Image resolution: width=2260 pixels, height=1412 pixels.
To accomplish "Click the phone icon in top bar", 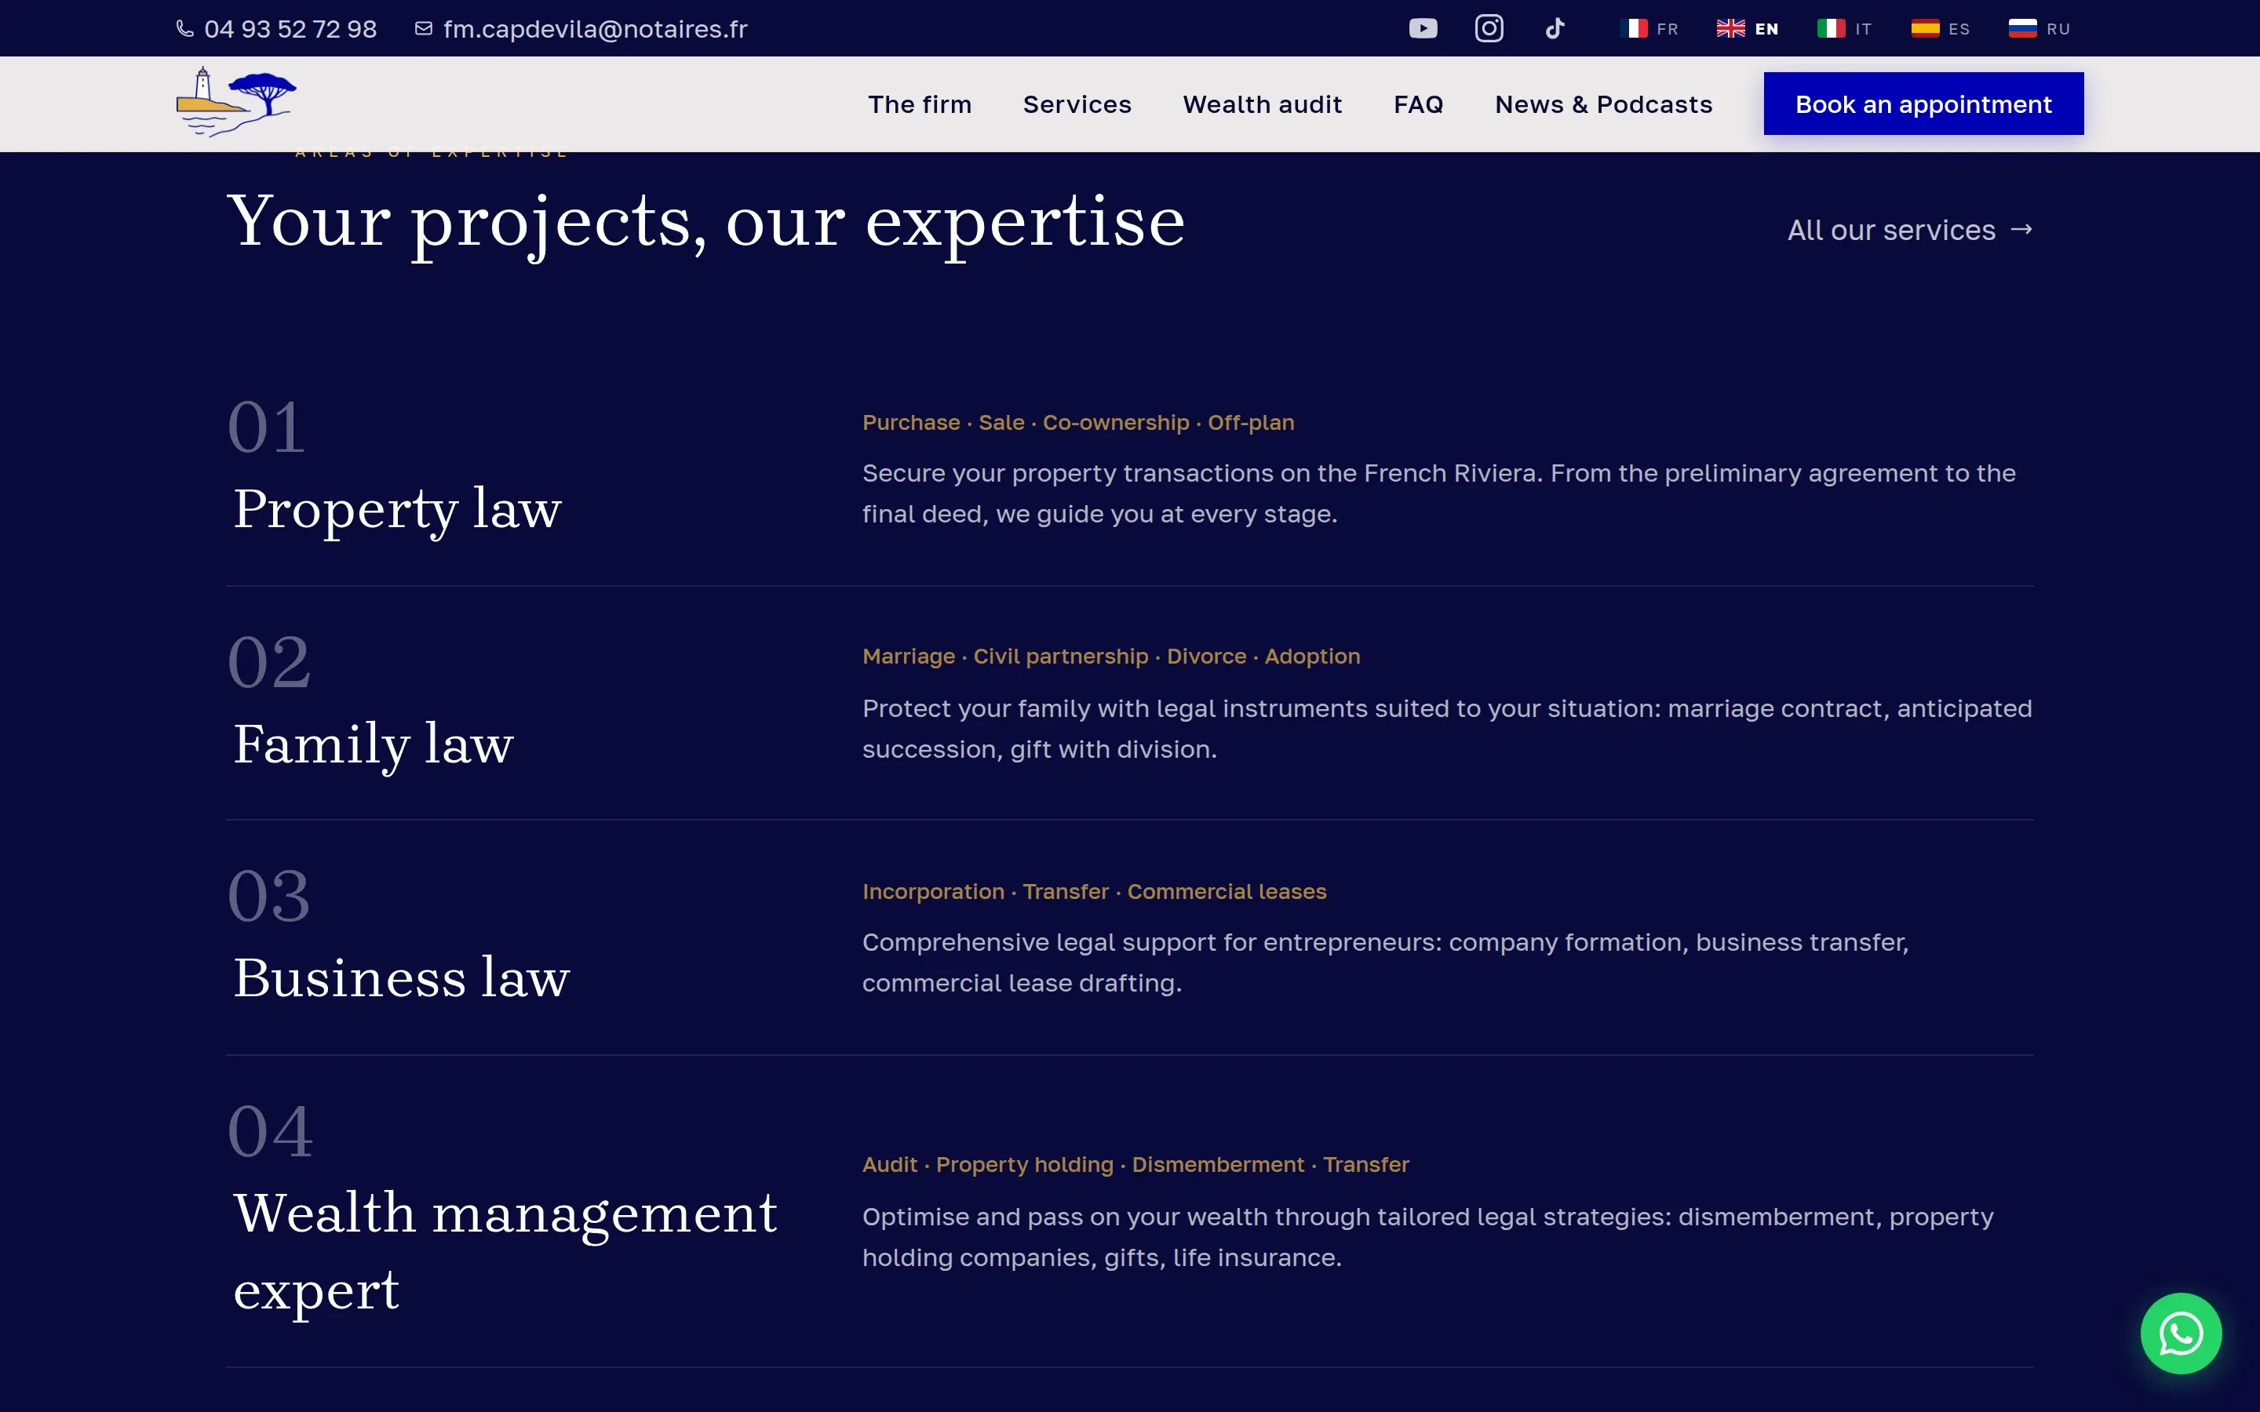I will (x=185, y=29).
